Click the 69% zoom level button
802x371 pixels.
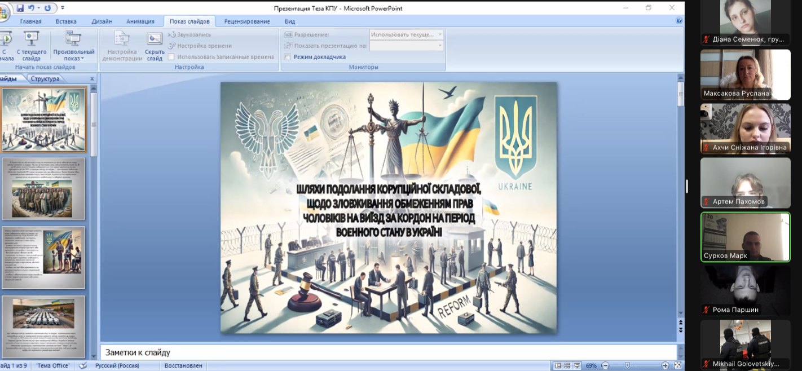pos(591,365)
